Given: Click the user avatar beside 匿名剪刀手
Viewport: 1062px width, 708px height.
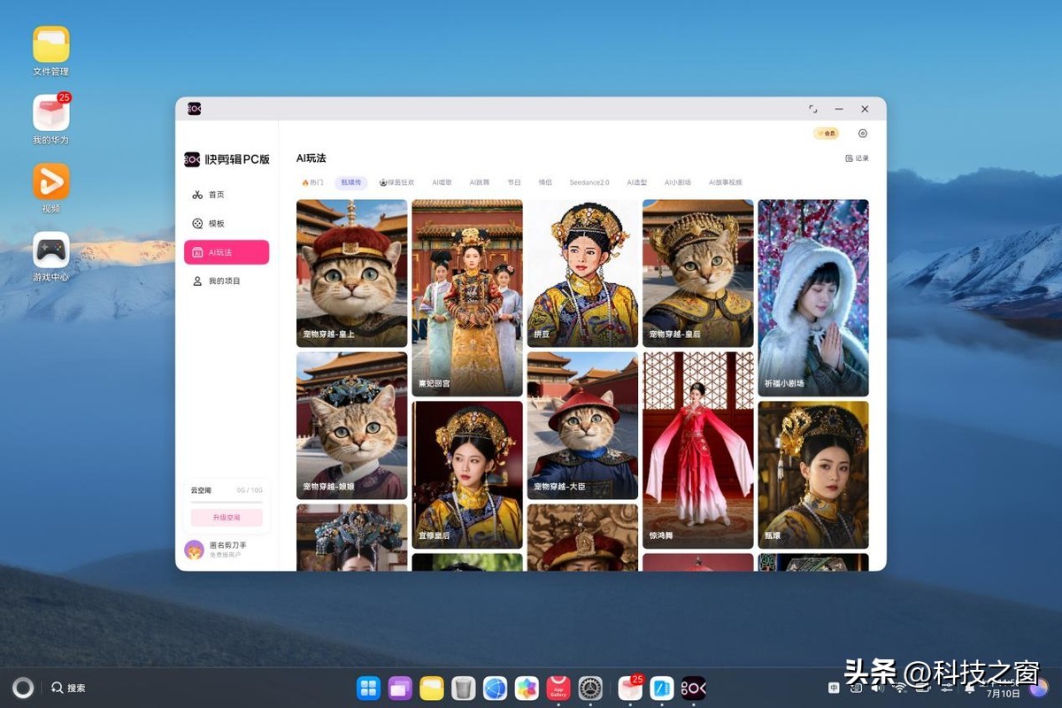Looking at the screenshot, I should coord(194,550).
